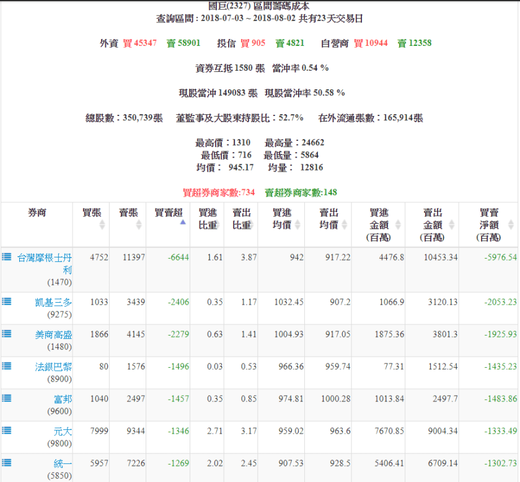The image size is (520, 482).
Task: Toggle sort order on 買賣超 column
Action: click(x=164, y=217)
